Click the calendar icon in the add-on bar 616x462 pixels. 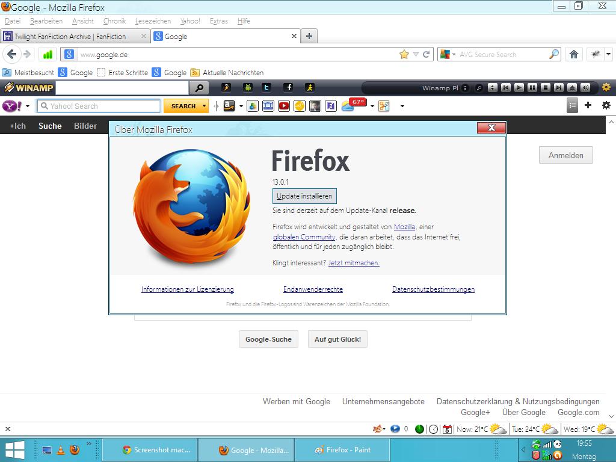click(447, 429)
